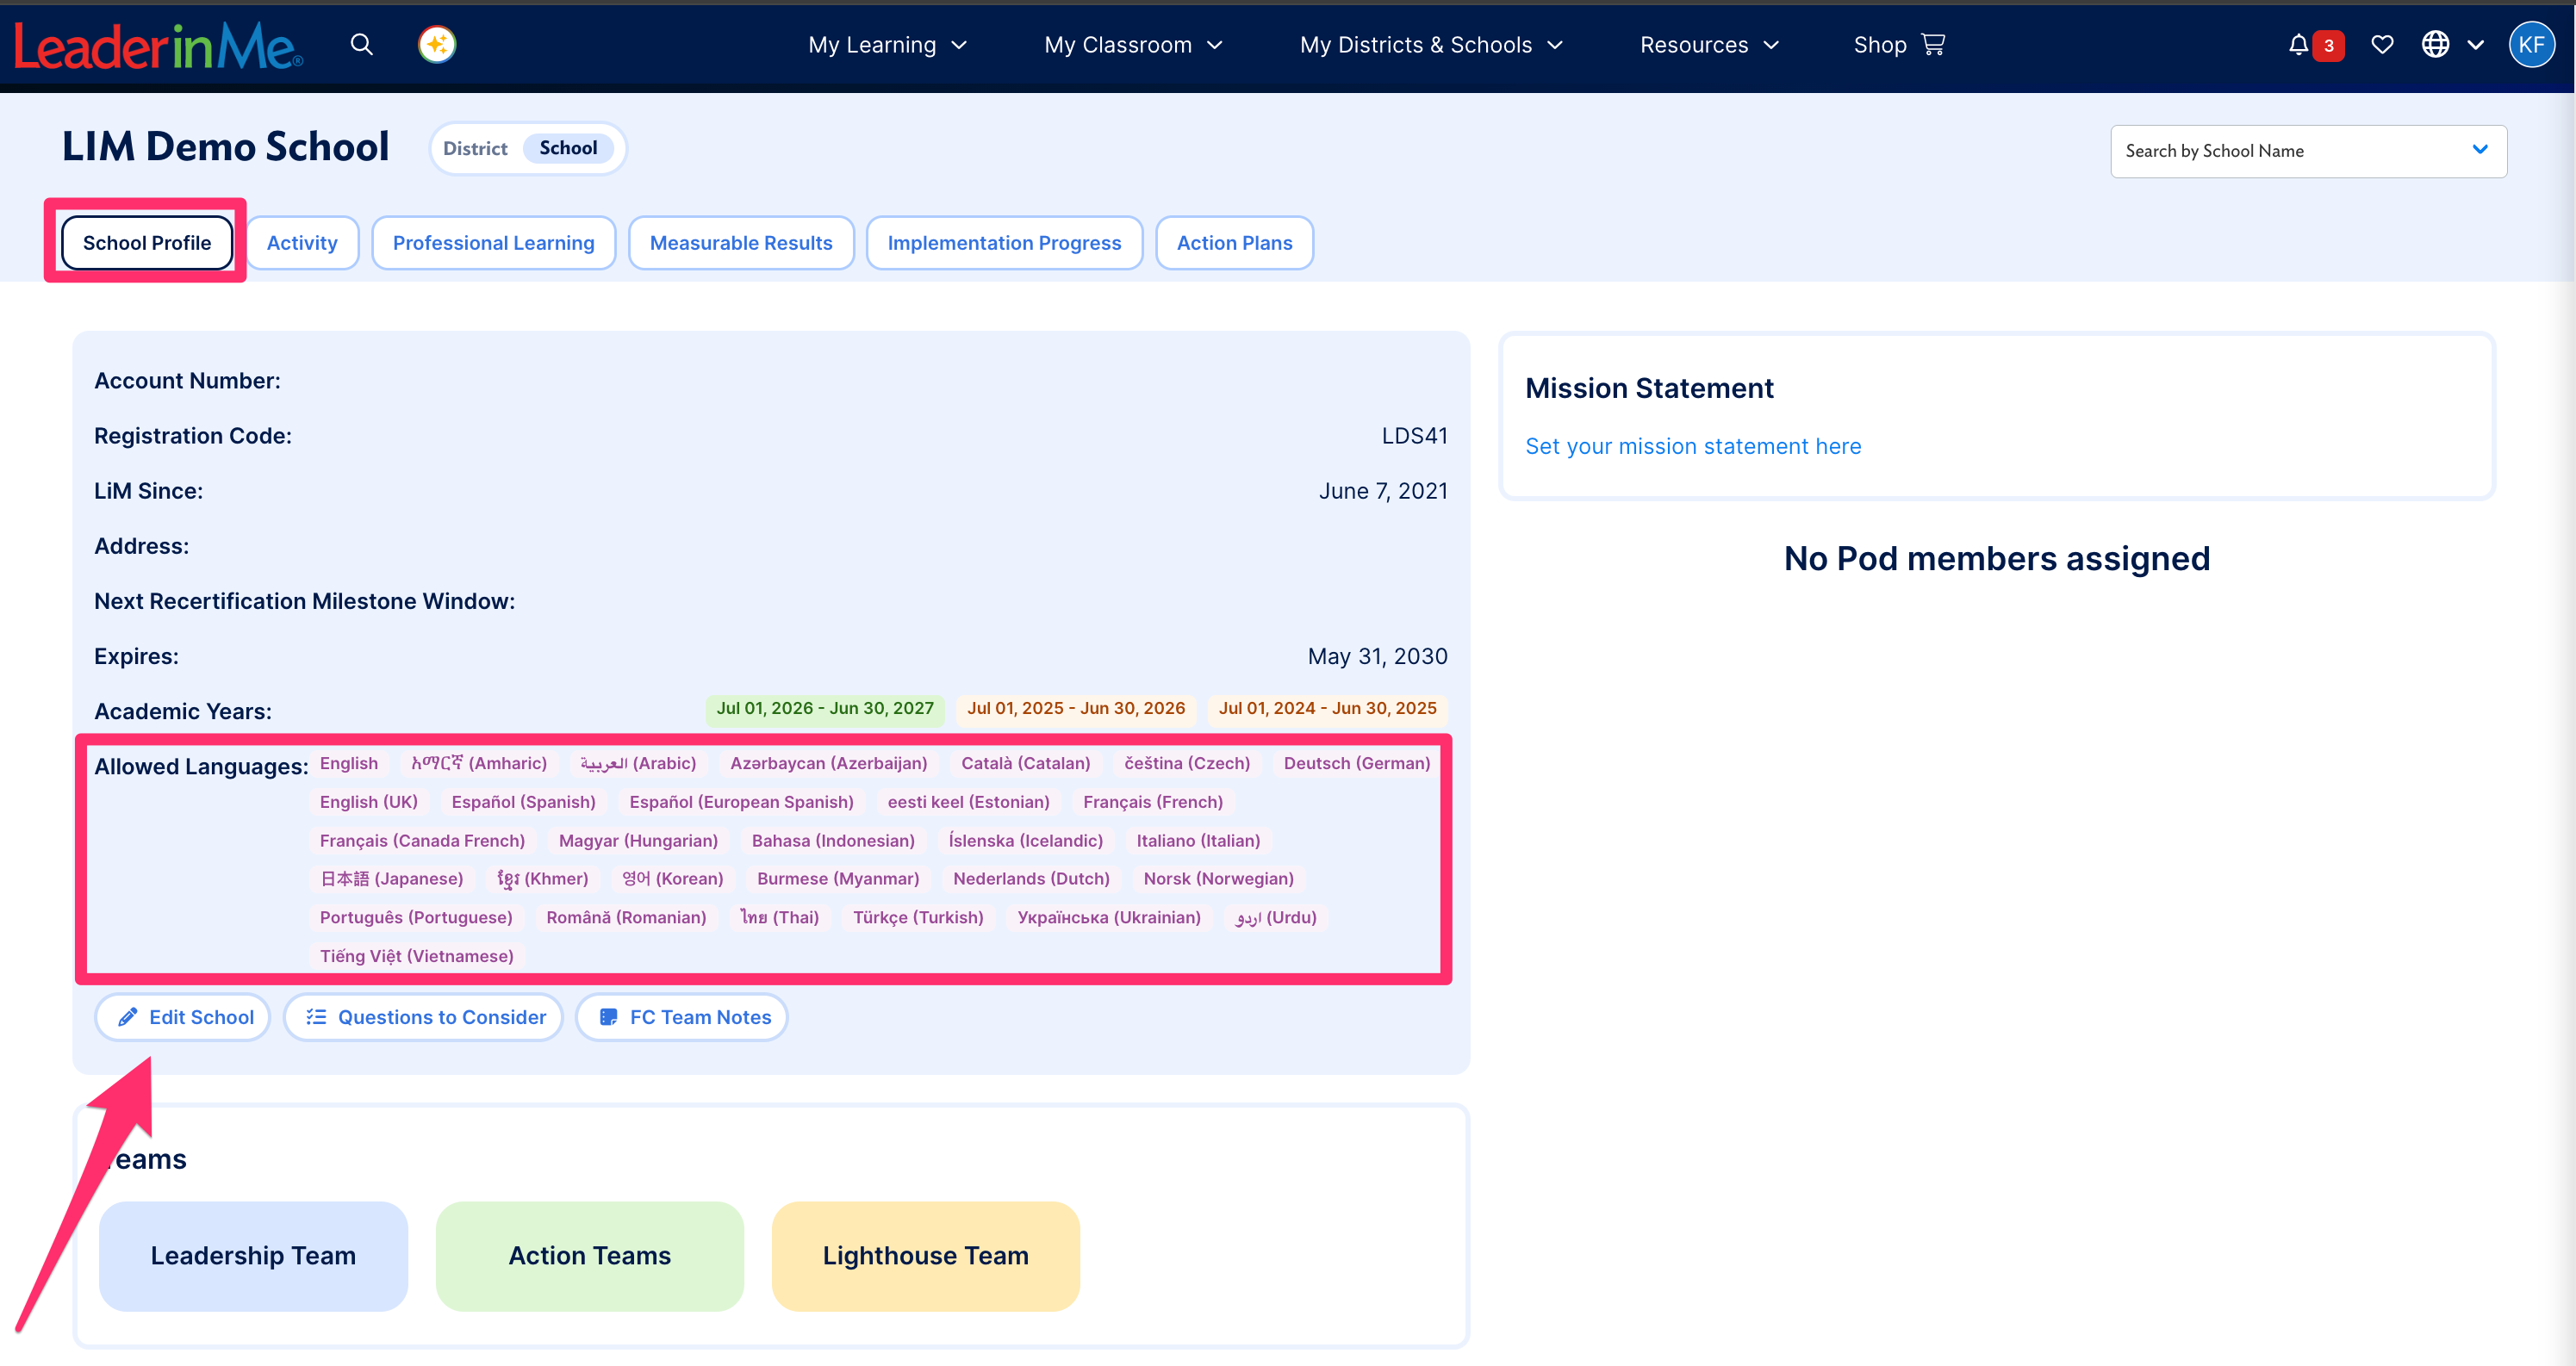Open the KF user avatar
This screenshot has height=1366, width=2576.
[x=2531, y=45]
